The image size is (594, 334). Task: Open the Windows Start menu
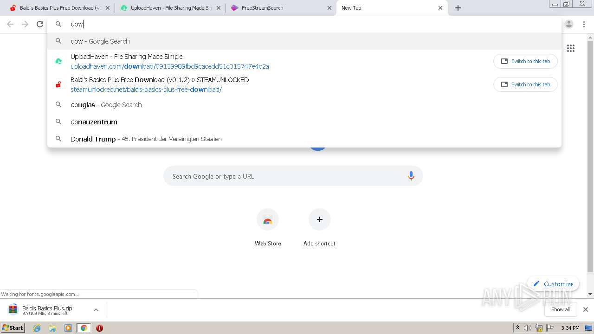13,328
